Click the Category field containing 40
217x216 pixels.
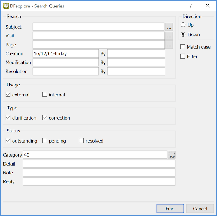tap(95, 155)
